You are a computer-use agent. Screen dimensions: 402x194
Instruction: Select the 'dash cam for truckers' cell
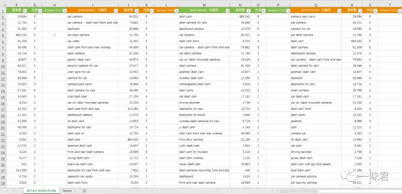(204, 152)
